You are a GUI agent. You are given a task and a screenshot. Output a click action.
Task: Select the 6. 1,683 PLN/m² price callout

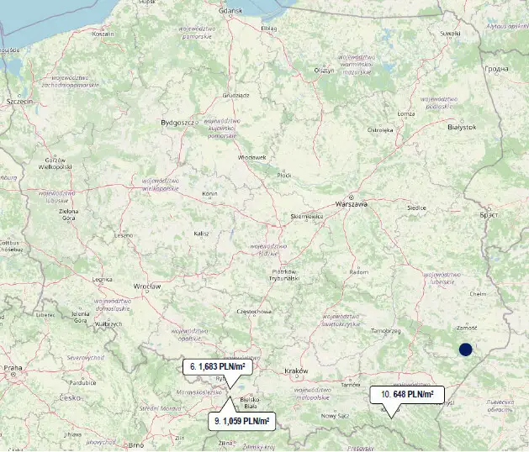click(218, 366)
